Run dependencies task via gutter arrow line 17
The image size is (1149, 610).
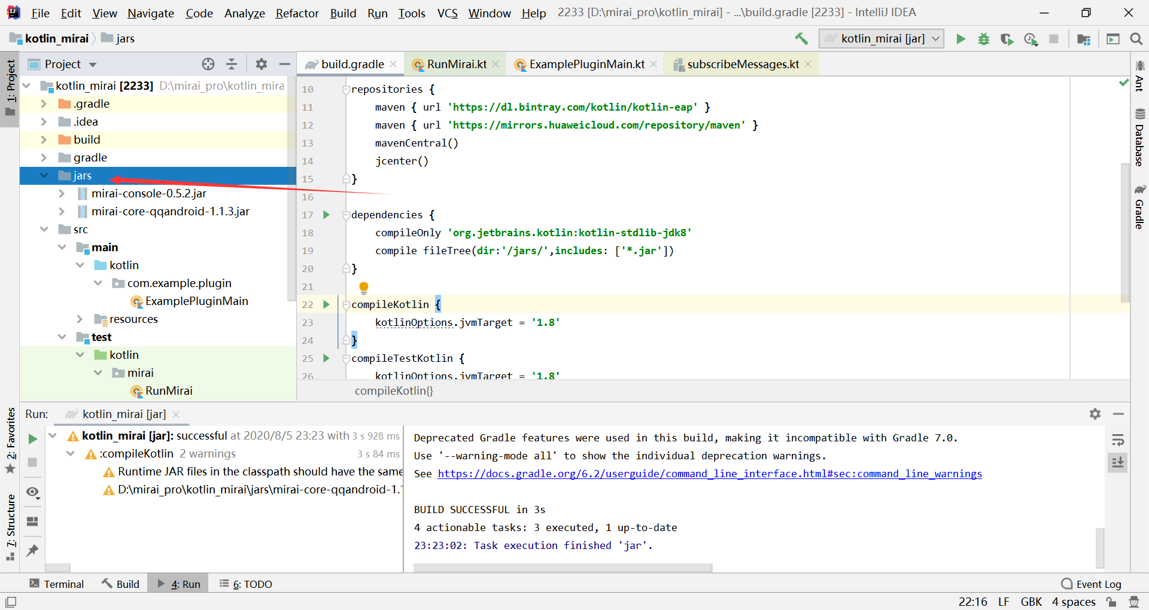point(326,215)
